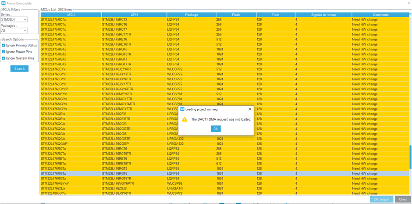
Task: Sort by the Comments column header
Action: [x=380, y=15]
